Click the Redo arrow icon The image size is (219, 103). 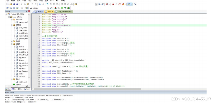point(36,4)
